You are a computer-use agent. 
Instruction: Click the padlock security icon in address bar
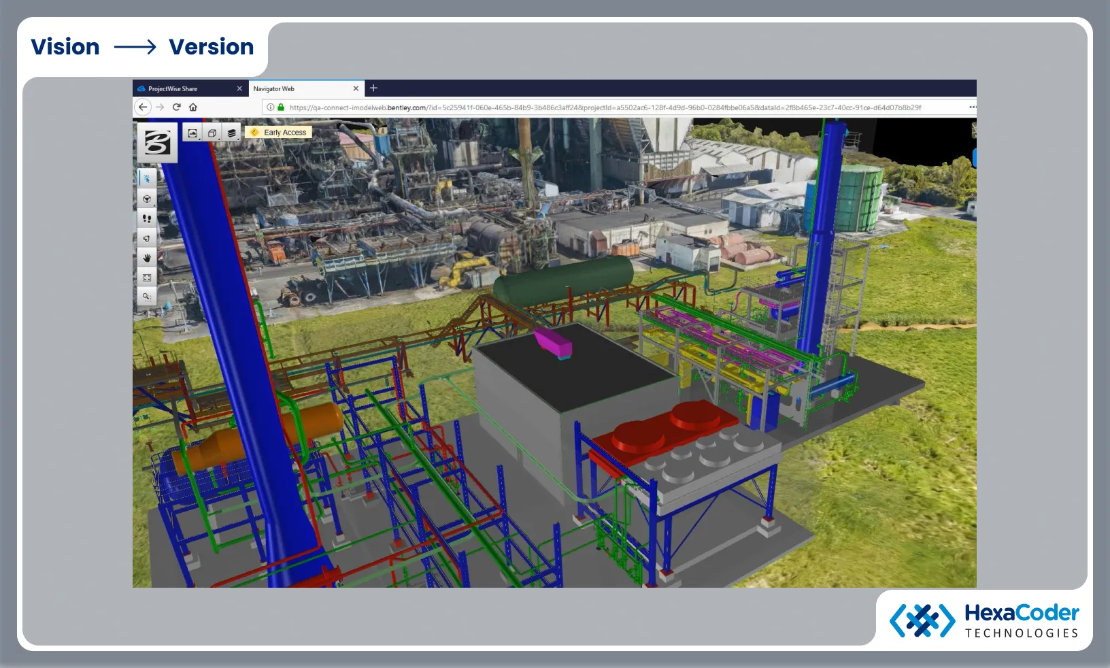(281, 107)
